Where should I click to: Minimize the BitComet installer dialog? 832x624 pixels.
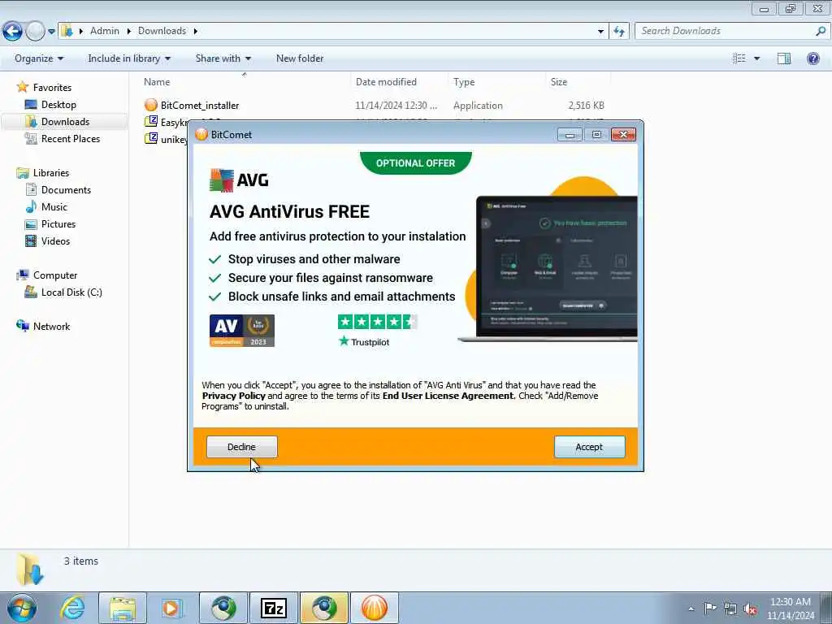pos(570,135)
